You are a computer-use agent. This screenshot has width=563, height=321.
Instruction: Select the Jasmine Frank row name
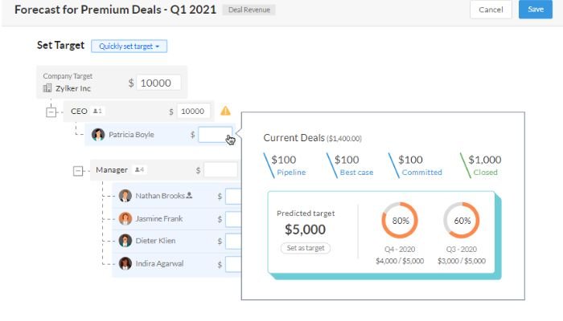click(159, 218)
